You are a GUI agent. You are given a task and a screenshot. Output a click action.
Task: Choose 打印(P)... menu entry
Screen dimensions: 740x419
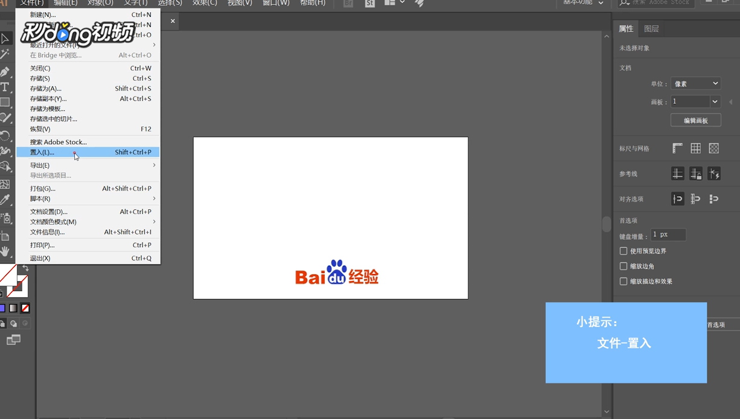point(88,245)
